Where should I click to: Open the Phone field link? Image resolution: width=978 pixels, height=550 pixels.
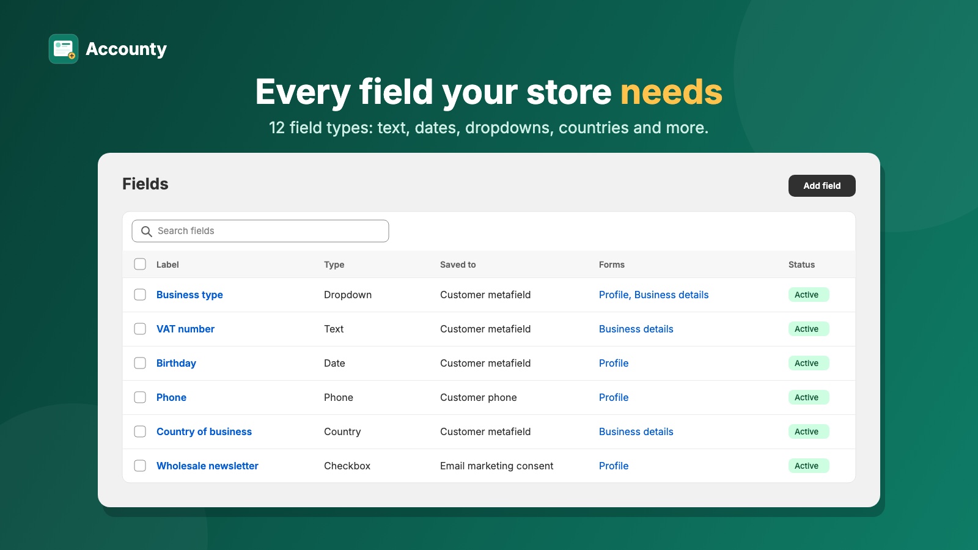[171, 397]
